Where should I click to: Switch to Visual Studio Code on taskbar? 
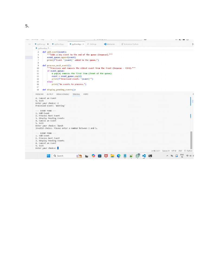click(144, 156)
